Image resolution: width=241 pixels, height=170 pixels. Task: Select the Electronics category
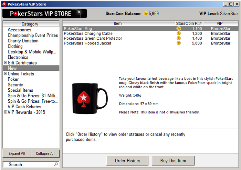18,57
